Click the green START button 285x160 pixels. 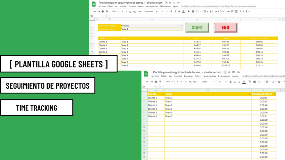point(197,27)
